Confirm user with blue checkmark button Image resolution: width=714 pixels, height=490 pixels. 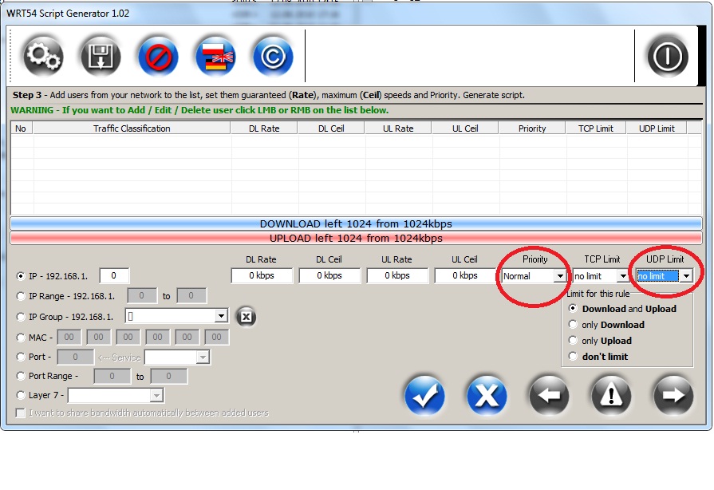coord(424,395)
